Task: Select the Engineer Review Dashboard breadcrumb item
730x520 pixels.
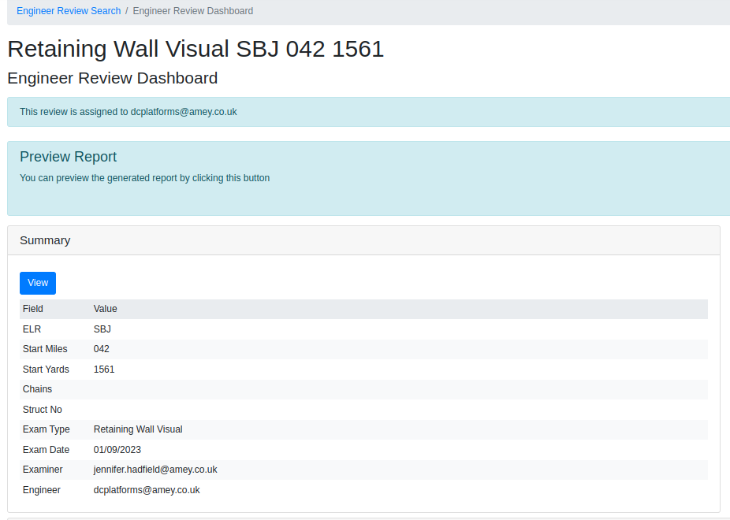Action: click(193, 11)
